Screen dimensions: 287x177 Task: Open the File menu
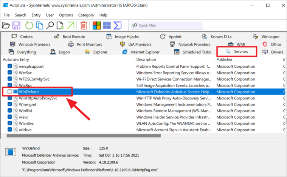tap(6, 15)
